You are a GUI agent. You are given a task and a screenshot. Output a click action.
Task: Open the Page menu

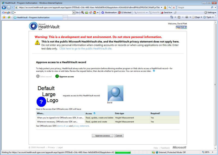197,17
